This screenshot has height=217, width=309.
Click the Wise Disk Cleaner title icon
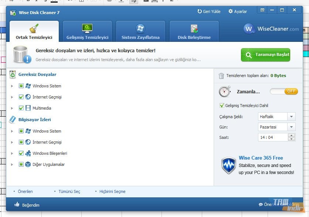[13, 13]
